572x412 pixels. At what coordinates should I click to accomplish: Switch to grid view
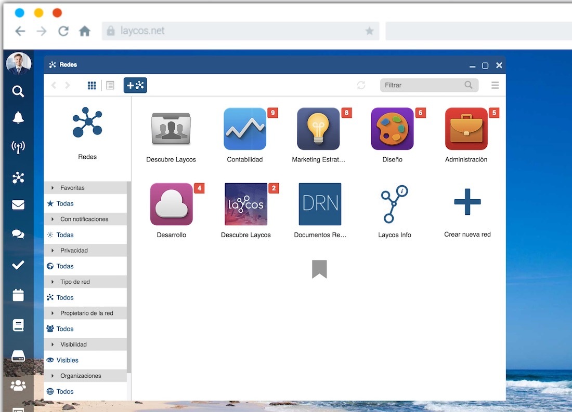click(x=92, y=86)
